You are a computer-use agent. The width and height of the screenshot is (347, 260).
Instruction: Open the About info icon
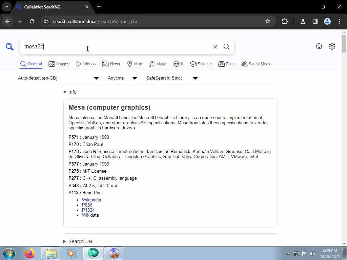tap(319, 46)
